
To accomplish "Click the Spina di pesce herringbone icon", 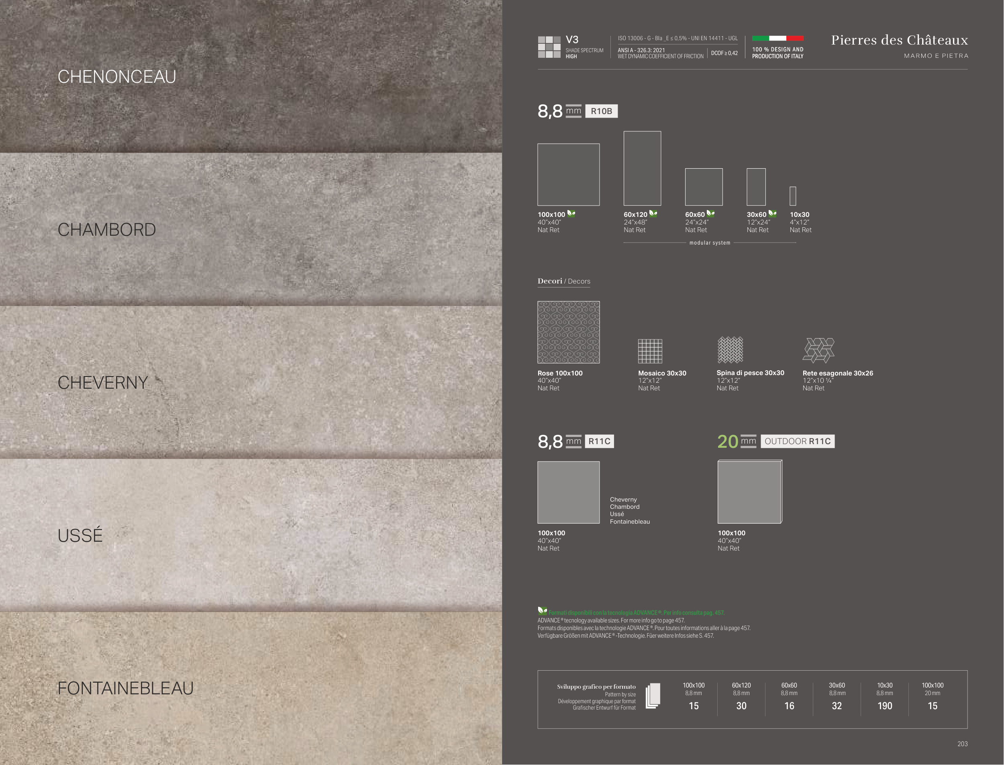I will click(730, 350).
